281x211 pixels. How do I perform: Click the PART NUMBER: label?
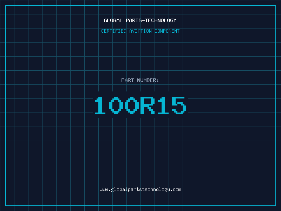(x=140, y=80)
